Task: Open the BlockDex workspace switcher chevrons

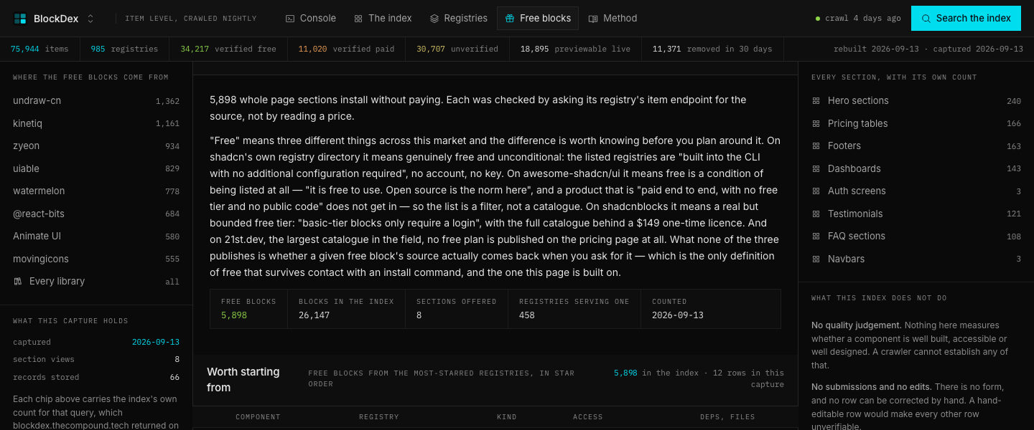Action: coord(90,19)
